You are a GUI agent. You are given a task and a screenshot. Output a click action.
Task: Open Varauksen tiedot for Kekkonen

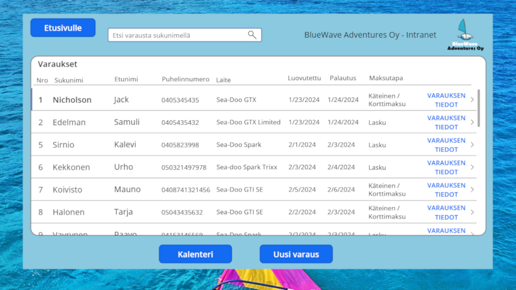click(446, 167)
